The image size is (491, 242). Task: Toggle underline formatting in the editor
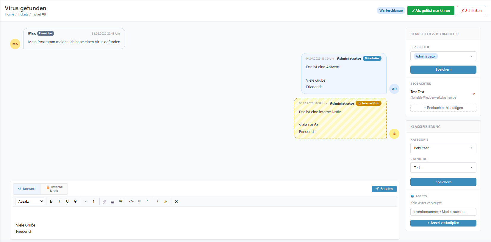coord(67,201)
